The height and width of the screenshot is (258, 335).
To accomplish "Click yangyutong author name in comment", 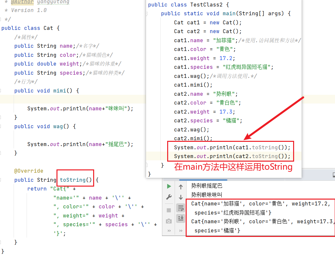I will (53, 2).
